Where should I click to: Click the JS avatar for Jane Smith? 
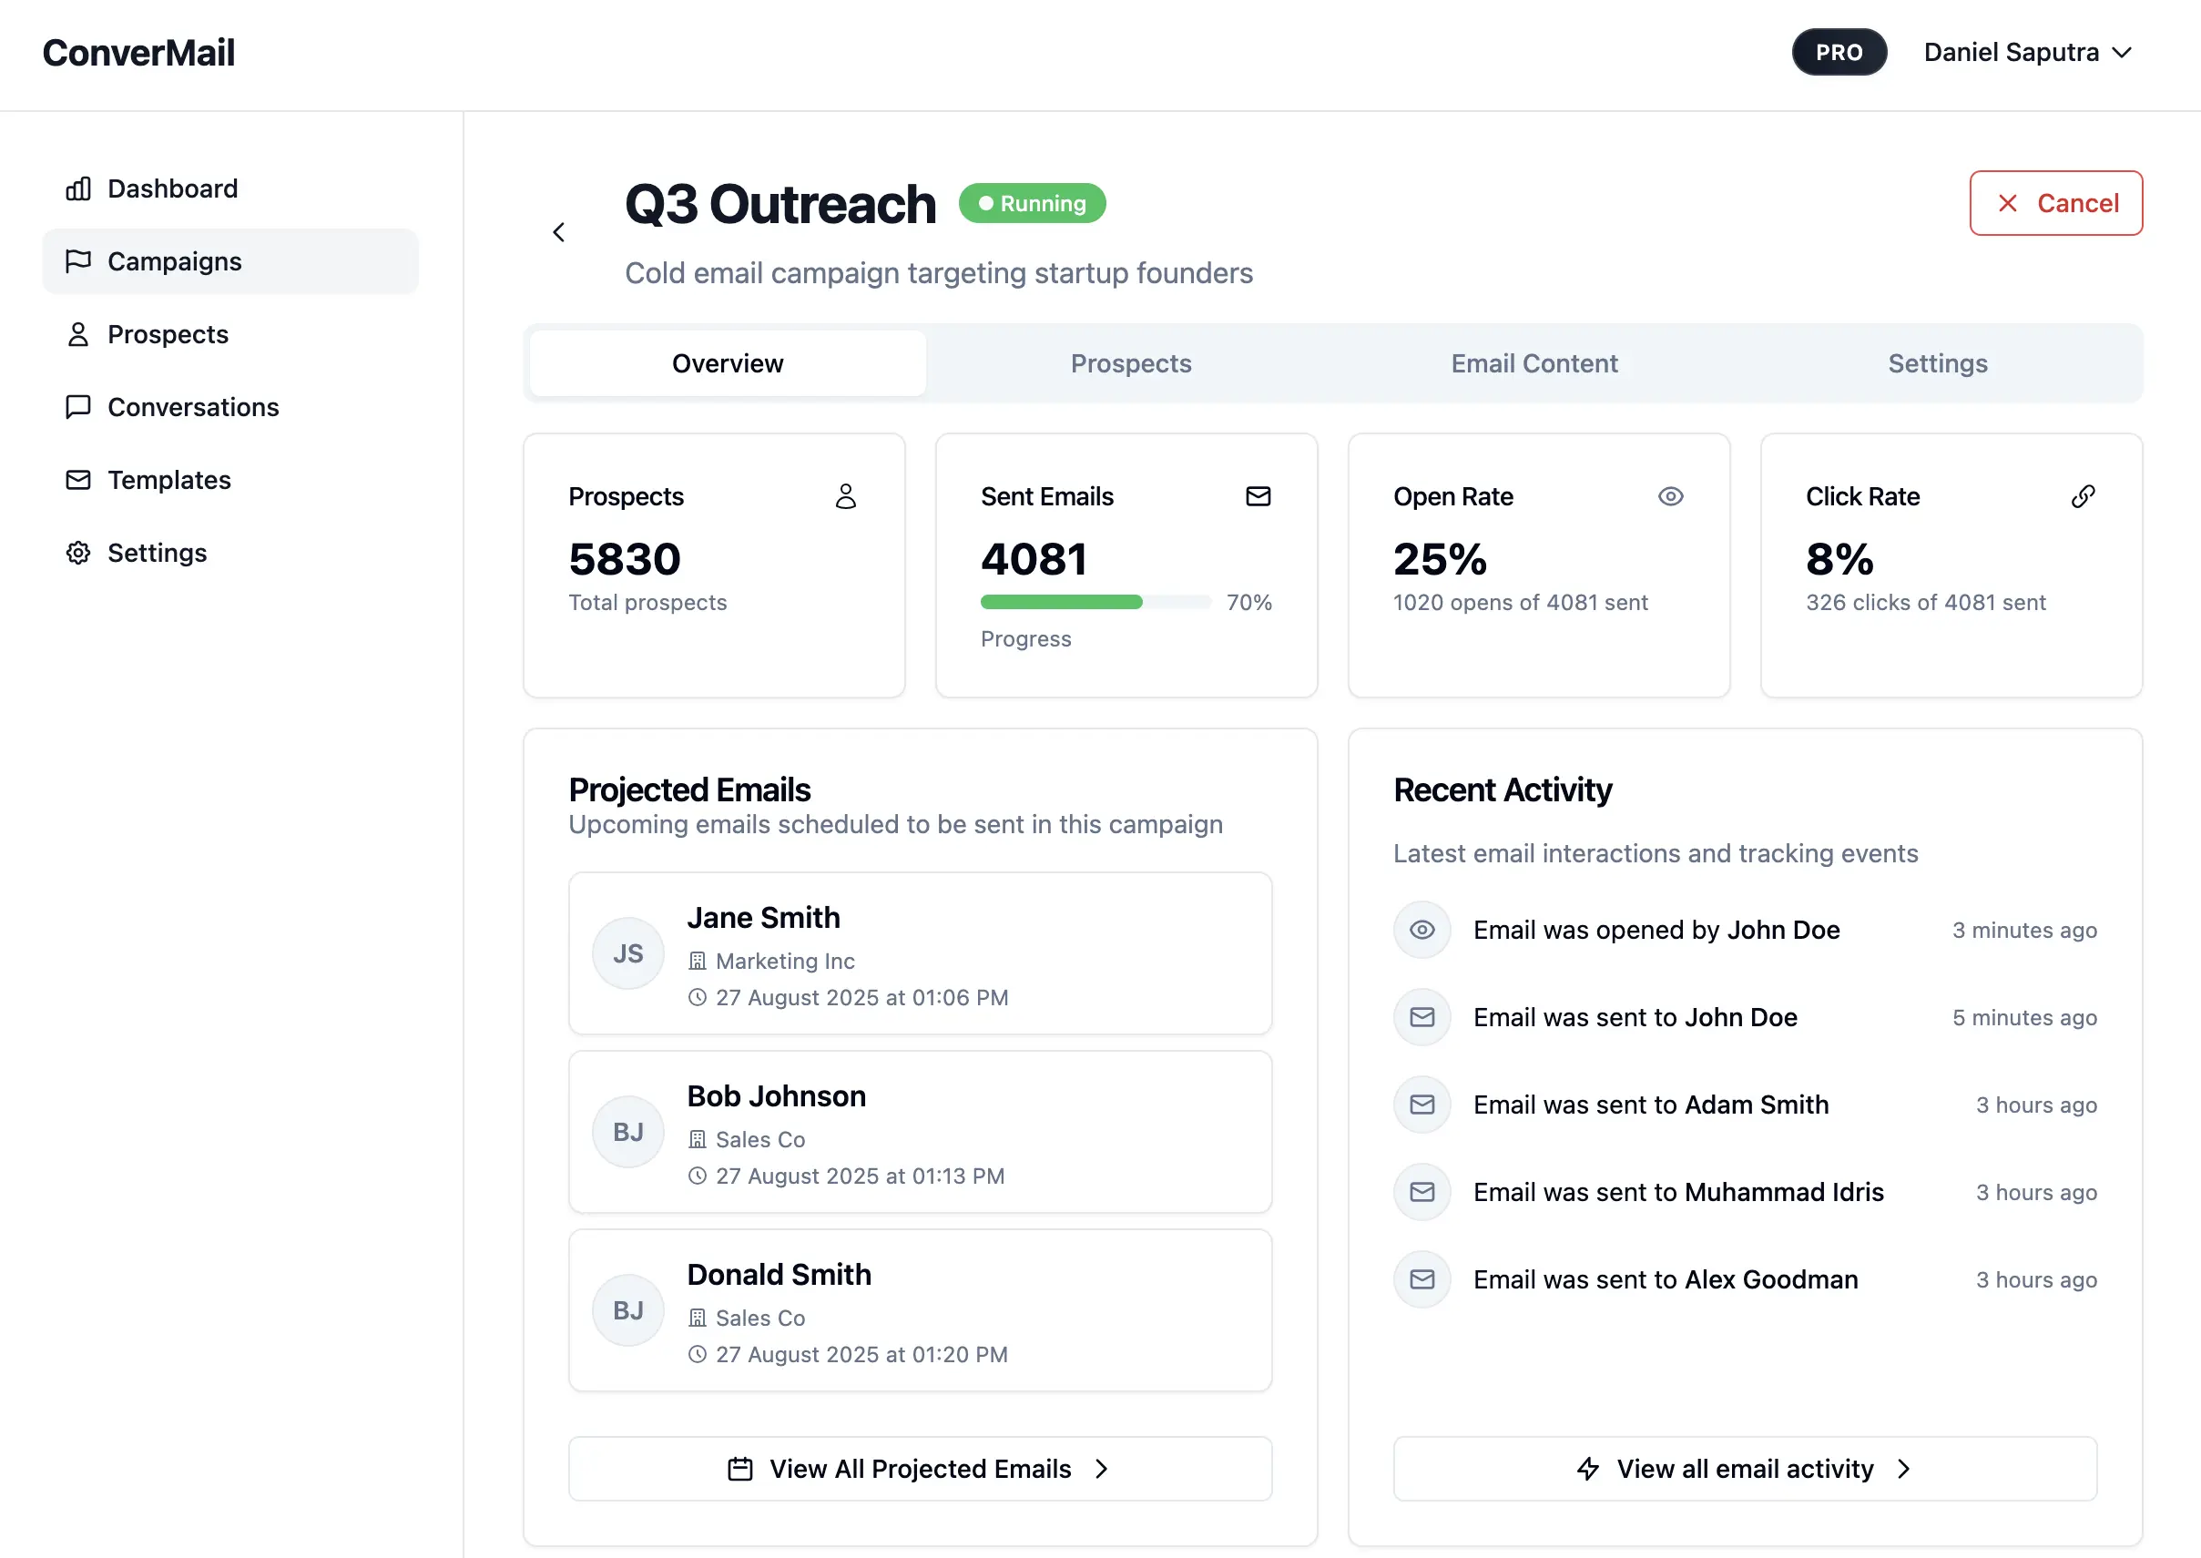click(627, 953)
